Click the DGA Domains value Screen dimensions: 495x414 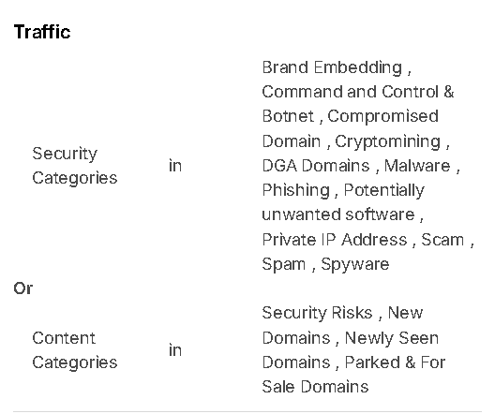(316, 166)
